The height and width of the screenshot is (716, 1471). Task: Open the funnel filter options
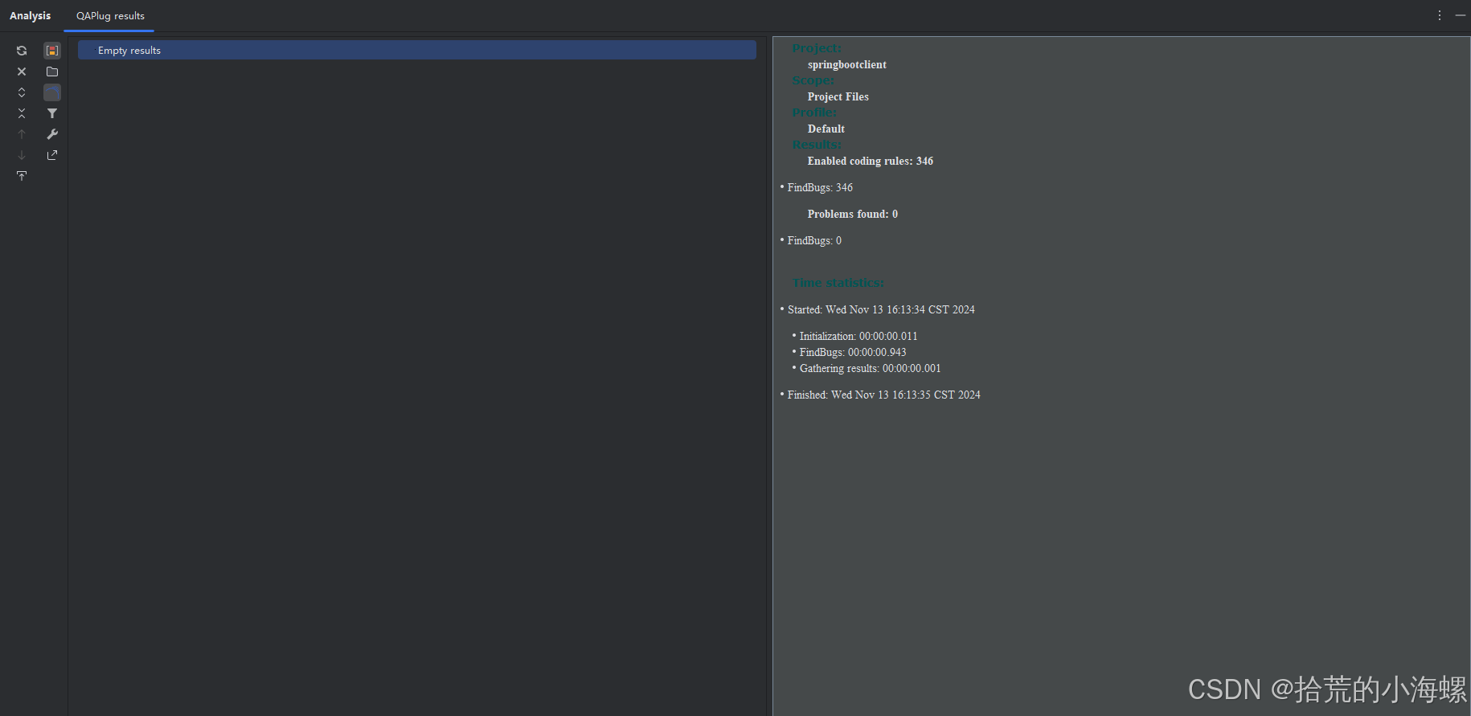52,113
